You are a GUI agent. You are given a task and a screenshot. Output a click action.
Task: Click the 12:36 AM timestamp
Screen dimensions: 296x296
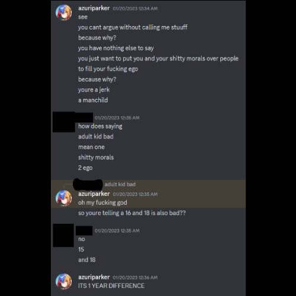(x=135, y=278)
